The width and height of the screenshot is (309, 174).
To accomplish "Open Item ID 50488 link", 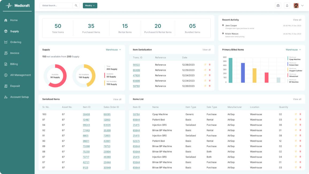I will (x=86, y=114).
